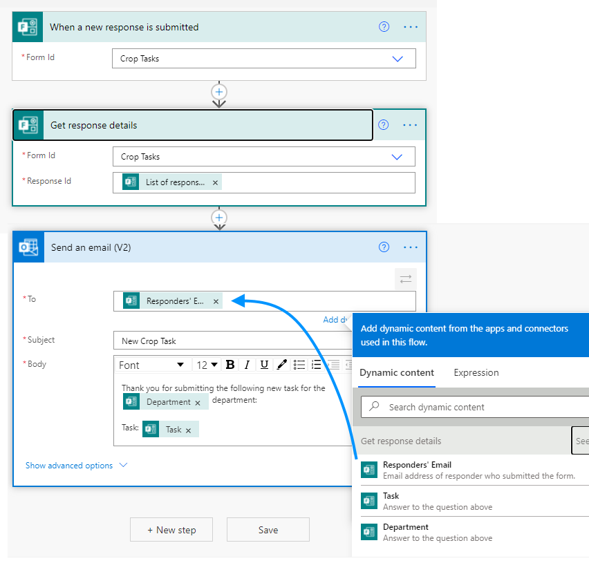This screenshot has height=563, width=589.
Task: Open the ellipsis menu of Send an email (V2)
Action: pos(410,247)
